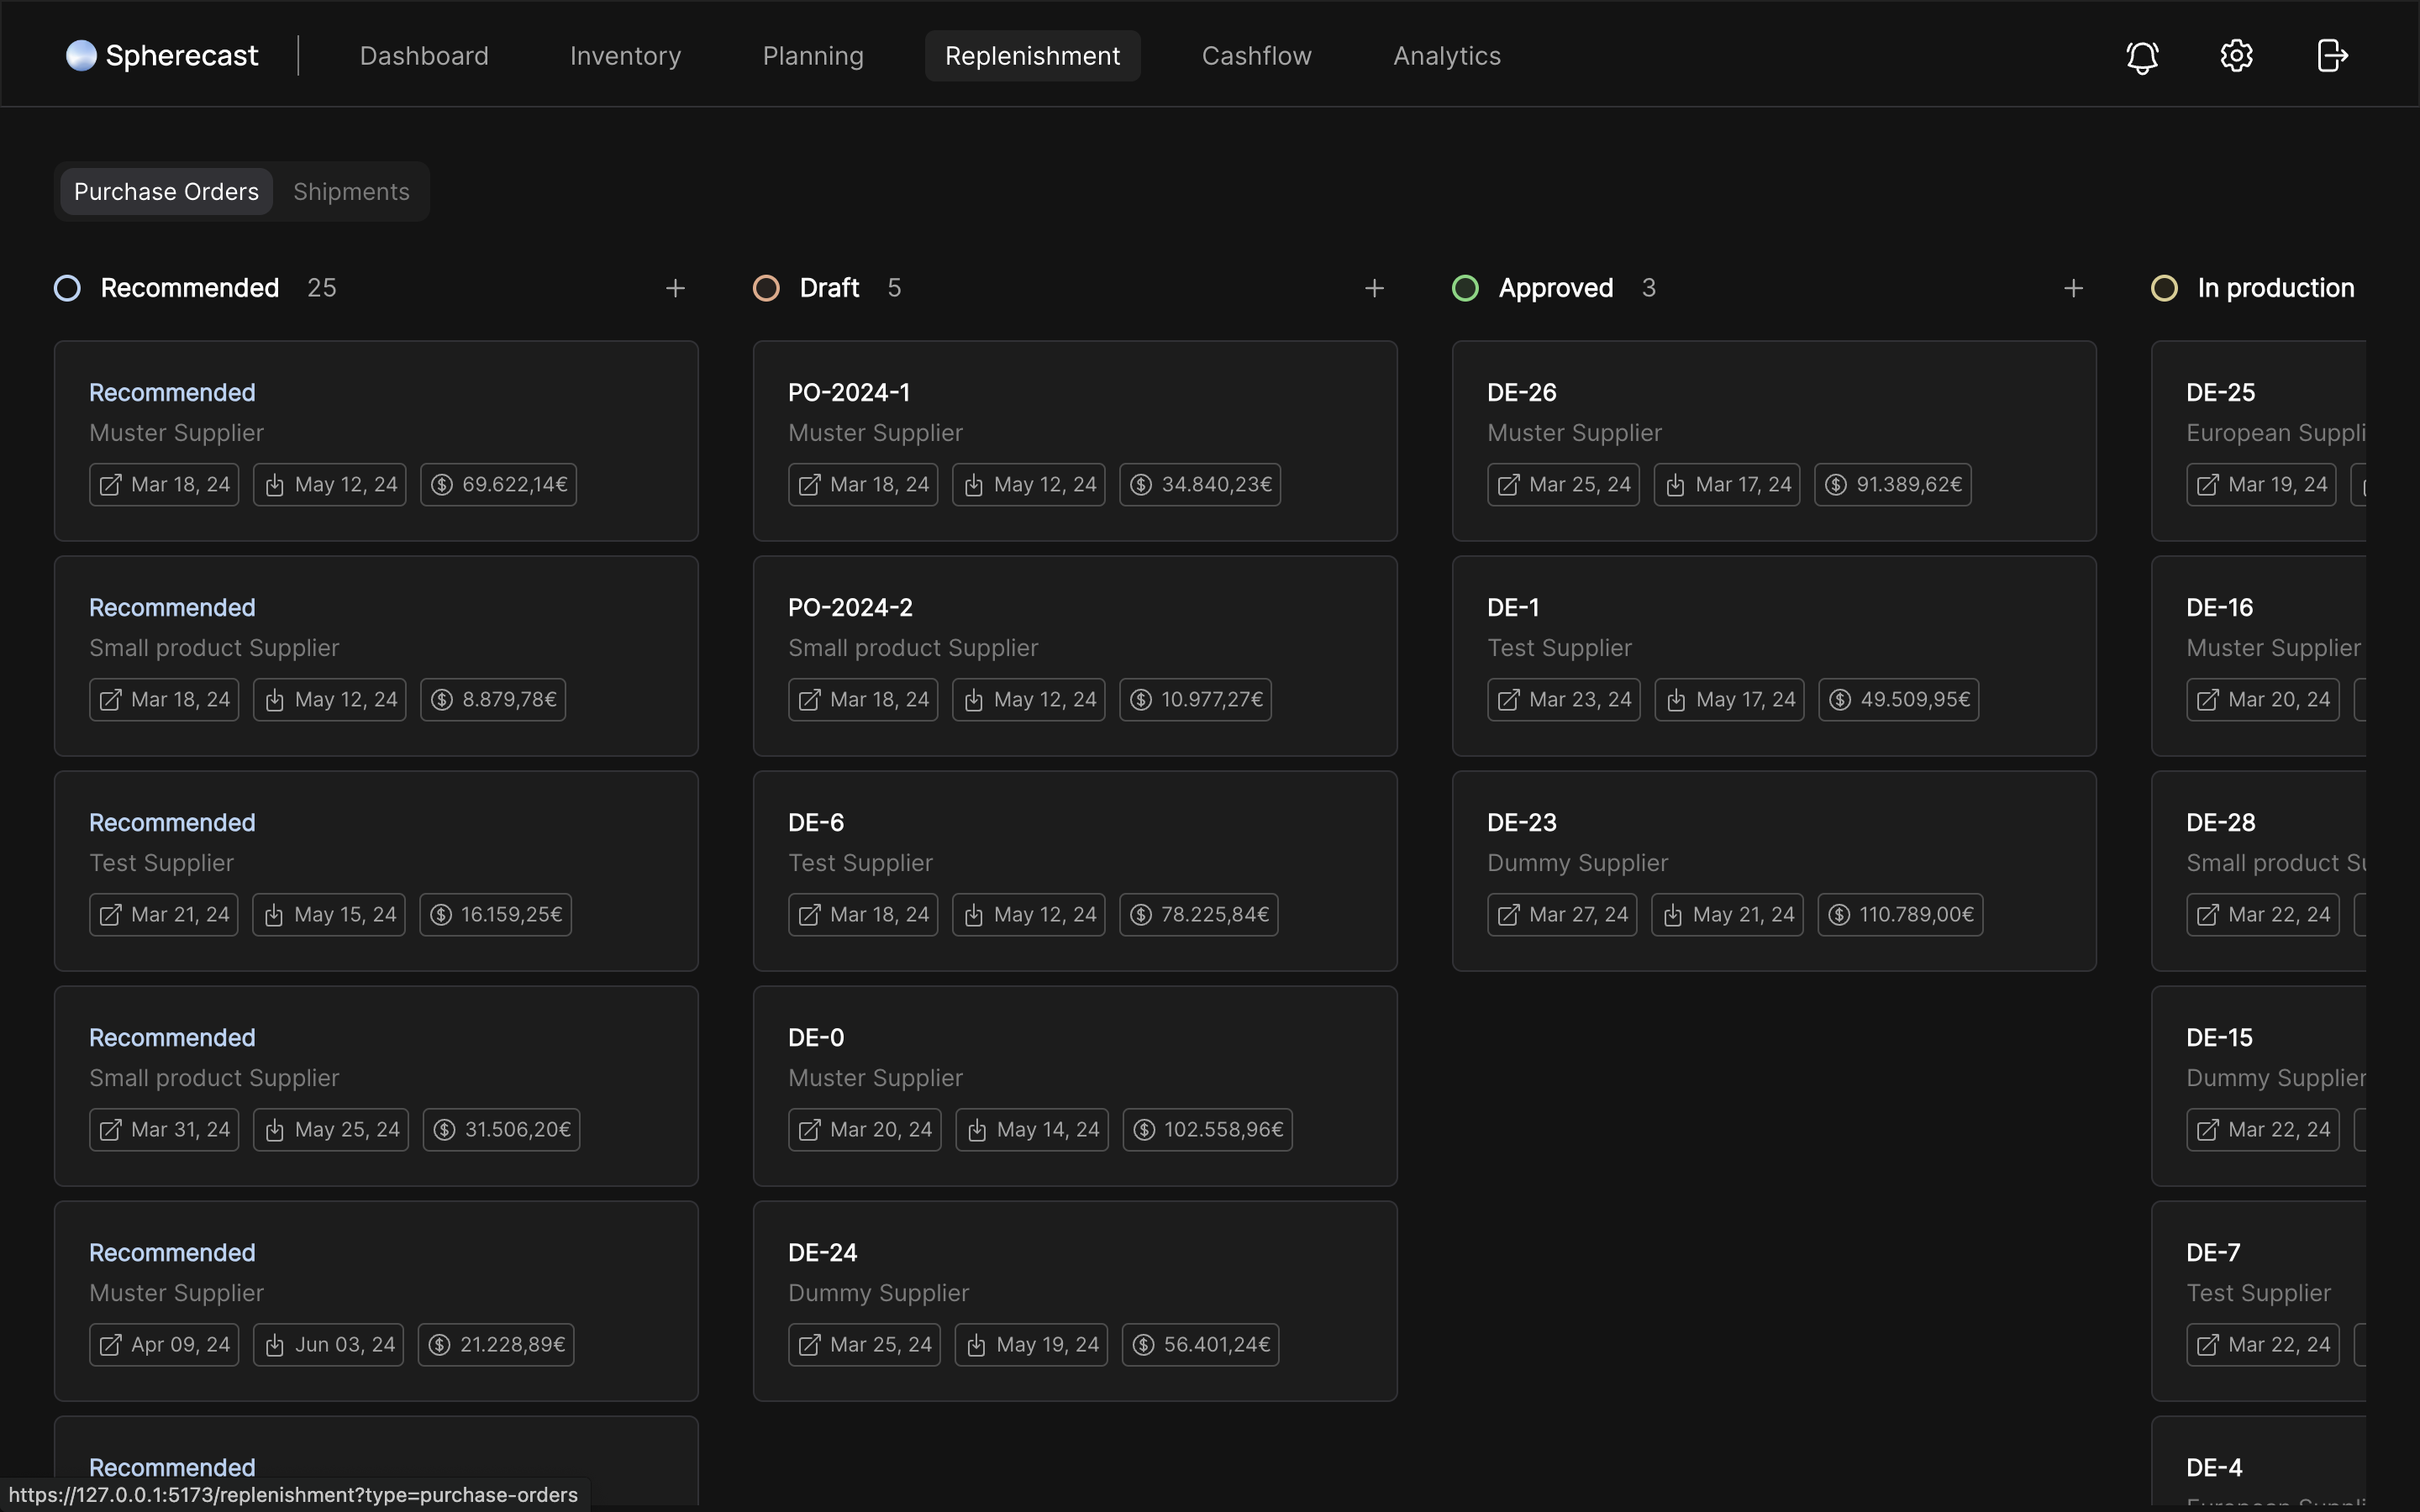The width and height of the screenshot is (2420, 1512).
Task: Click the orange Draft status circle
Action: [766, 289]
